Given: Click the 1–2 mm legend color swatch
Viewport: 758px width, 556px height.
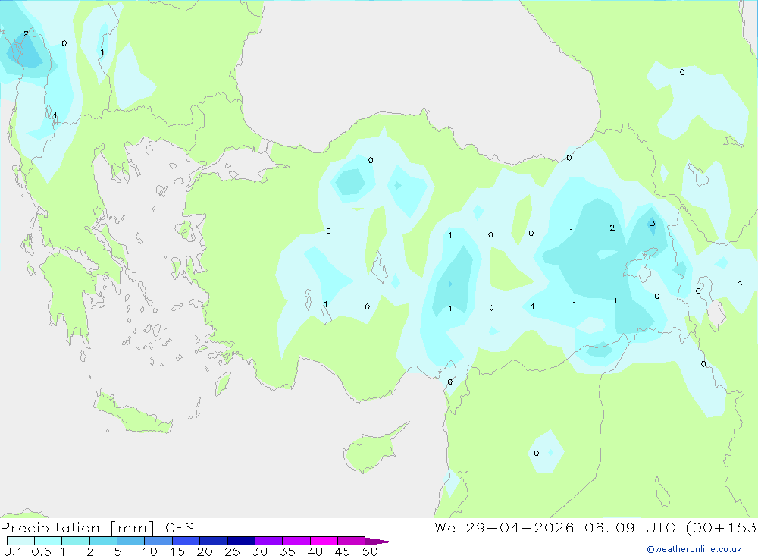Looking at the screenshot, I should click(76, 541).
